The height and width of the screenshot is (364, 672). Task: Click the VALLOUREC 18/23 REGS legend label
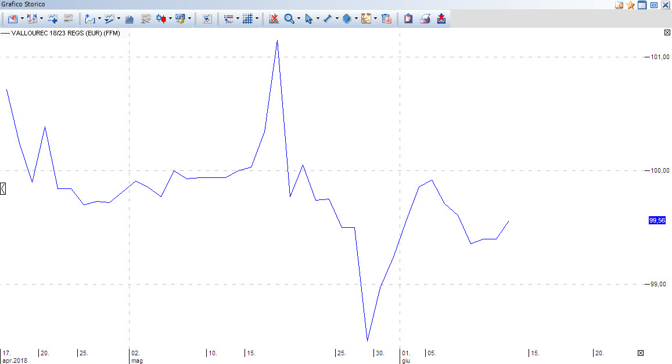click(65, 33)
